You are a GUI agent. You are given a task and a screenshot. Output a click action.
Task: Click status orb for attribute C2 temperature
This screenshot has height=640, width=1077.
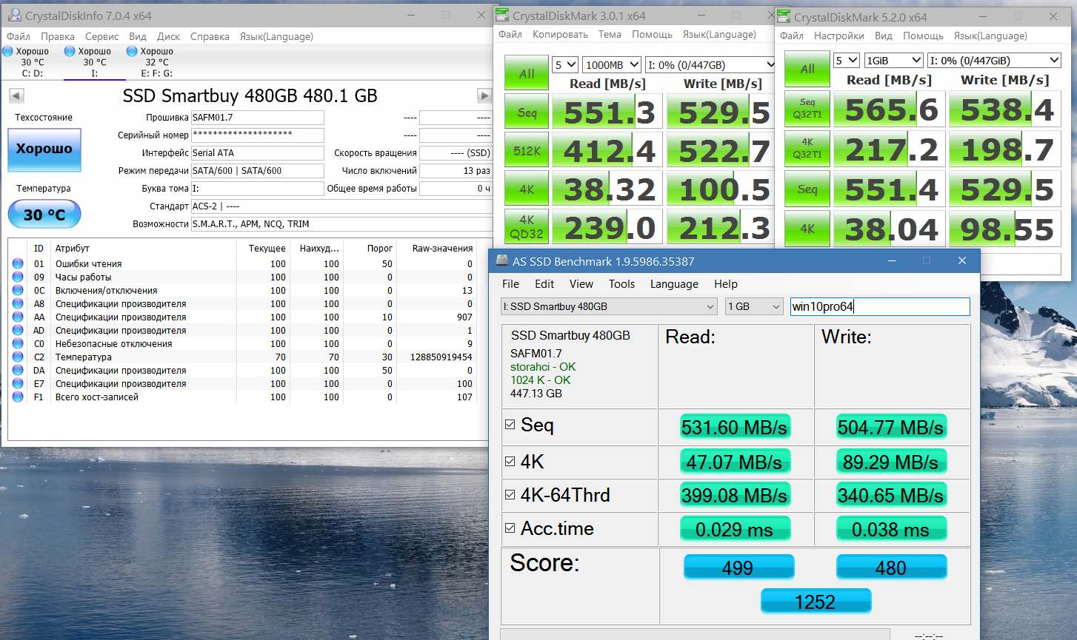point(18,357)
